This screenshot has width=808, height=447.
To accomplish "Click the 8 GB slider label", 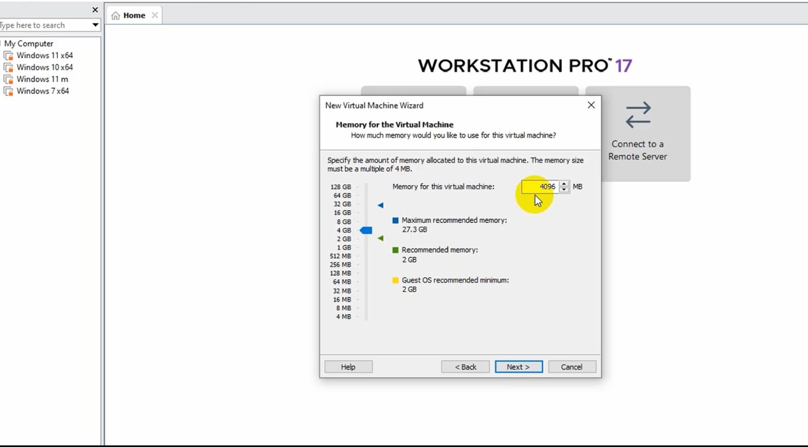I will pyautogui.click(x=344, y=222).
